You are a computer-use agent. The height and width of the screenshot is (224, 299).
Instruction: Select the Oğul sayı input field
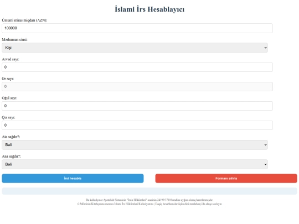click(137, 106)
